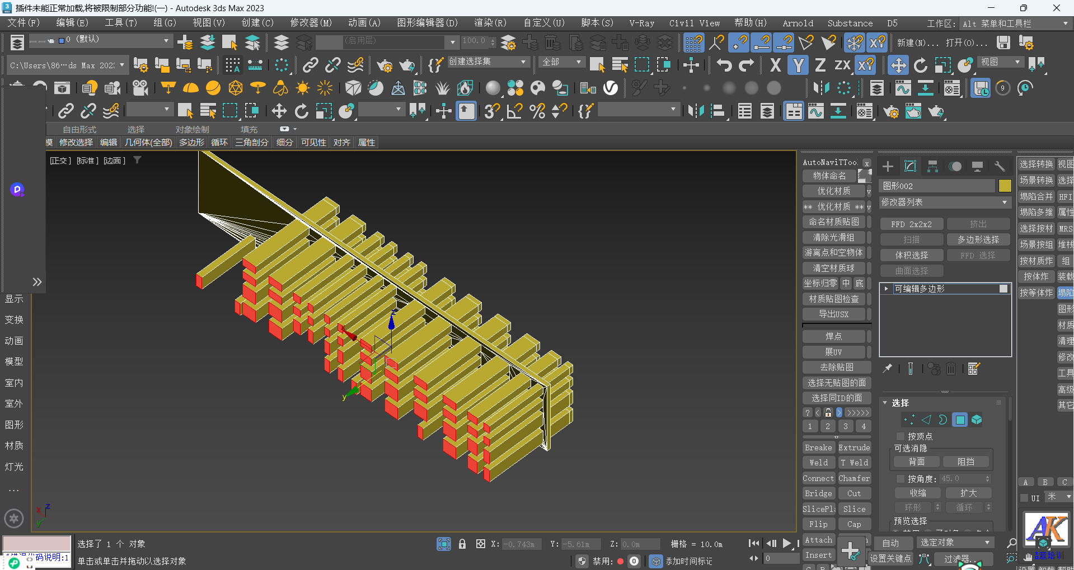Remove modifier from stack trash icon
This screenshot has height=570, width=1074.
click(x=951, y=368)
